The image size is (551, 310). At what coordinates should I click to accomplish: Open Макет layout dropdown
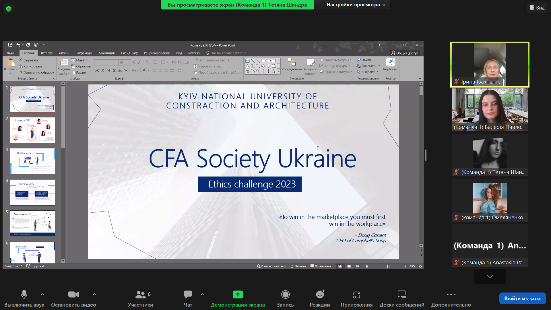pyautogui.click(x=80, y=60)
